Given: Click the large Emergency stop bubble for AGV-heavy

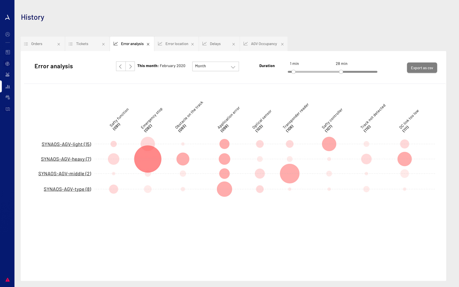Looking at the screenshot, I should point(148,159).
